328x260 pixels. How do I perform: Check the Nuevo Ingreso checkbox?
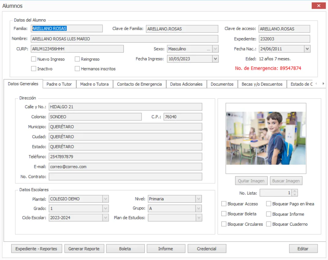tap(34, 59)
